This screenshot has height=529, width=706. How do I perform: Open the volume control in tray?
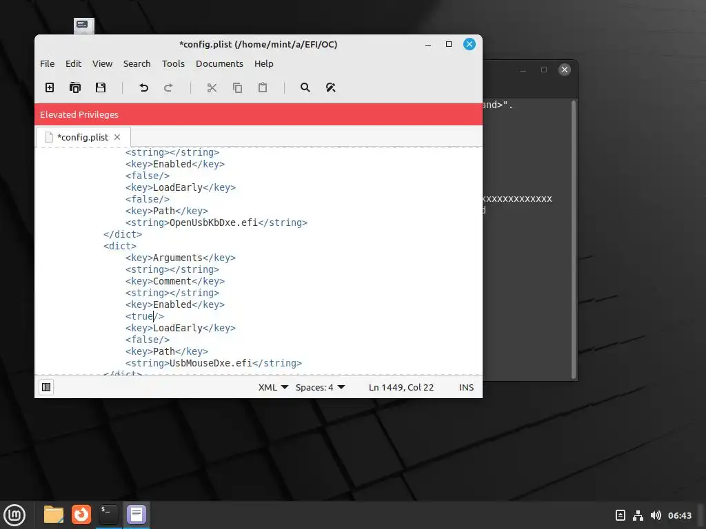click(x=656, y=515)
